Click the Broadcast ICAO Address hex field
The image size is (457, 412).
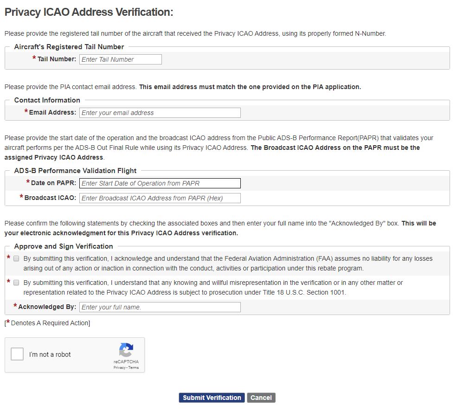pyautogui.click(x=160, y=198)
